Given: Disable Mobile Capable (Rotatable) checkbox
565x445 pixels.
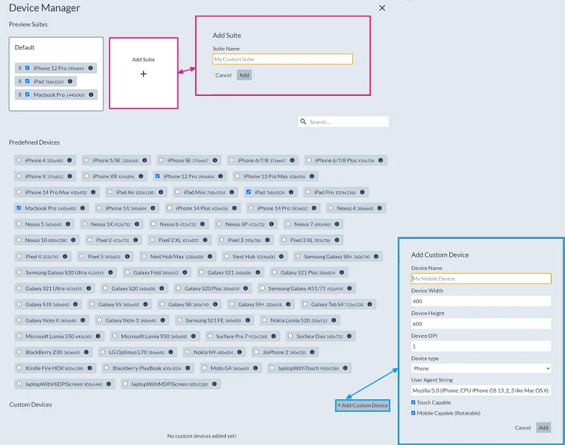Looking at the screenshot, I should tap(413, 413).
